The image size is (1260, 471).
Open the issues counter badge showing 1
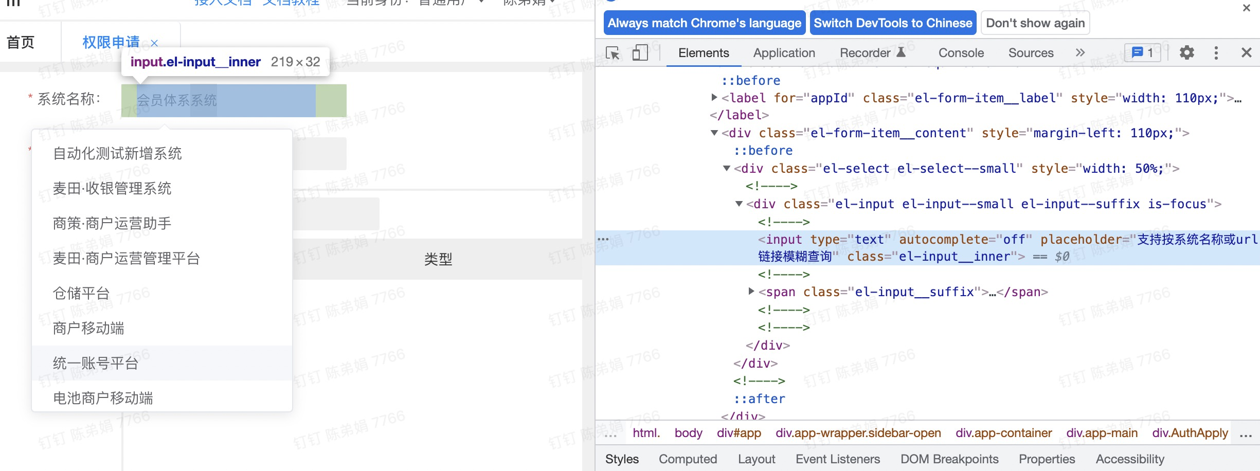(x=1143, y=52)
